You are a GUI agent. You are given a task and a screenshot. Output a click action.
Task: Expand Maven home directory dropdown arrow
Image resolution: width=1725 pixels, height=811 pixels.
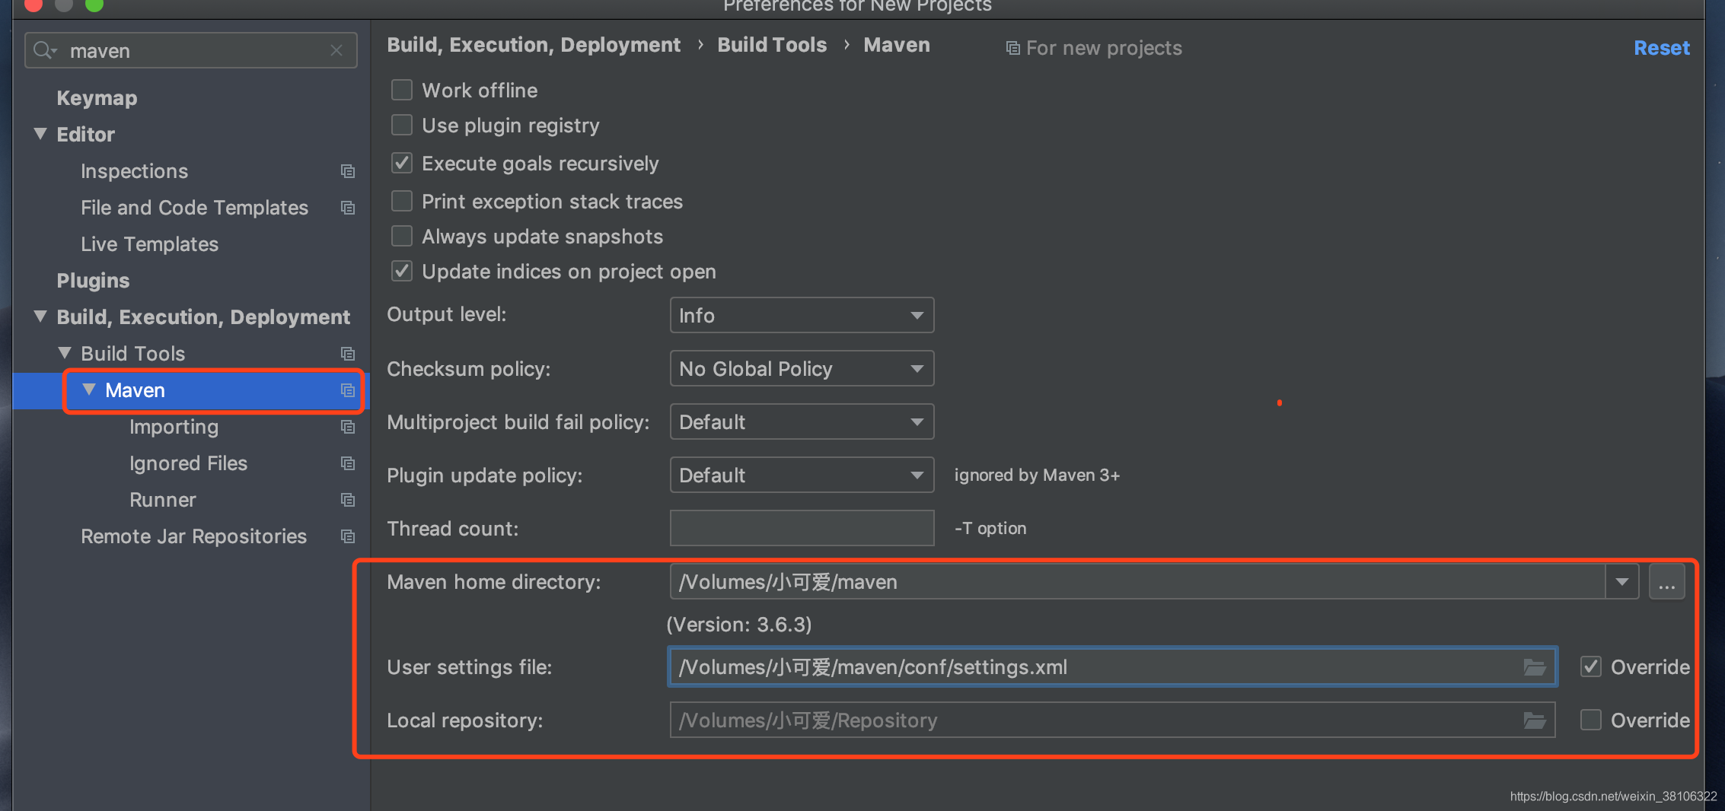tap(1622, 582)
